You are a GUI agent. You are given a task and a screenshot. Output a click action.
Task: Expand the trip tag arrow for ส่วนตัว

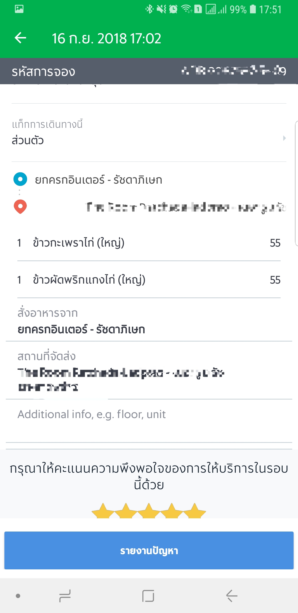284,138
